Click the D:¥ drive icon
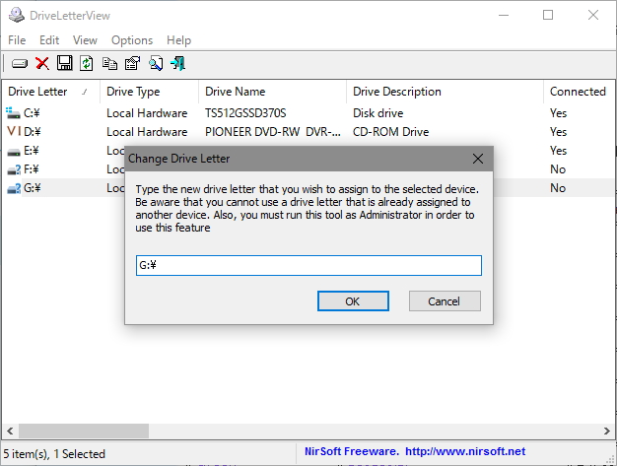The width and height of the screenshot is (617, 466). click(x=14, y=131)
